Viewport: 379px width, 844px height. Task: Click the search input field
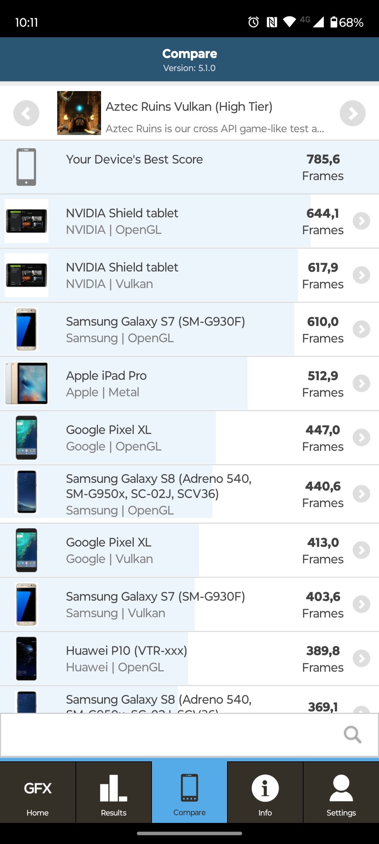168,734
